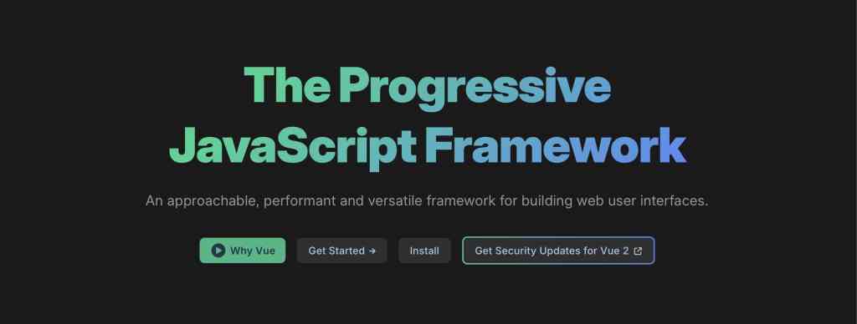Screen dimensions: 857x324
Task: Open the Install button
Action: 424,251
